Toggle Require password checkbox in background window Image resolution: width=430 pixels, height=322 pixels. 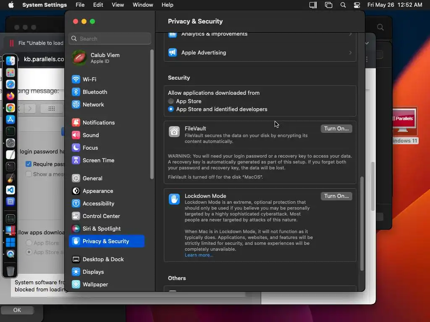tap(29, 164)
